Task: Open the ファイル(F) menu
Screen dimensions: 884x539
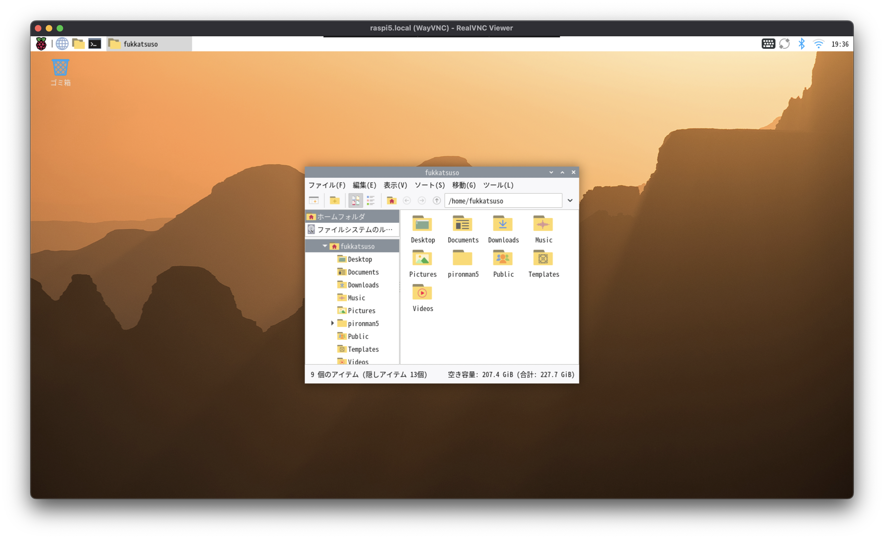Action: 327,185
